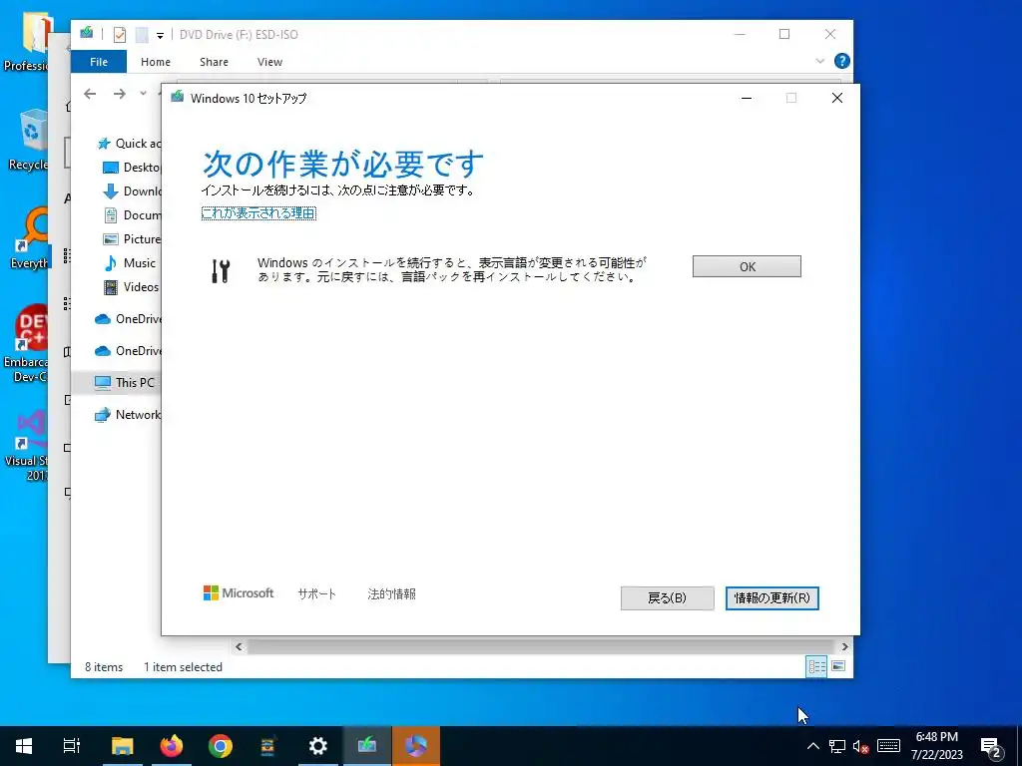Open the View ribbon tab in Explorer

269,62
